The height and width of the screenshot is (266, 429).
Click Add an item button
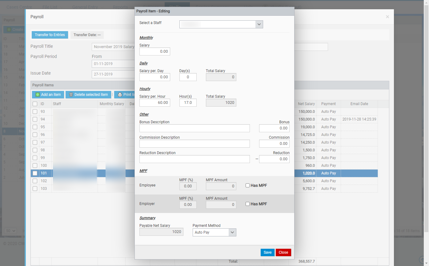pos(48,95)
